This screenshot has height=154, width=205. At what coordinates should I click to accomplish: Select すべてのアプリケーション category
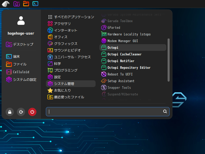[71, 17]
